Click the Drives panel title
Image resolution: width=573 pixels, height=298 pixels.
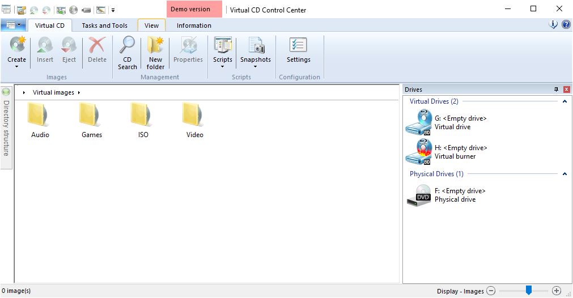pyautogui.click(x=413, y=90)
